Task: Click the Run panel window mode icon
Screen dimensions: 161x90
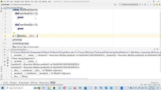Action: pos(154,49)
